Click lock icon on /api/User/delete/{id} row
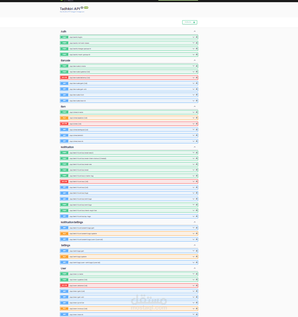298x317 pixels. (x=196, y=286)
